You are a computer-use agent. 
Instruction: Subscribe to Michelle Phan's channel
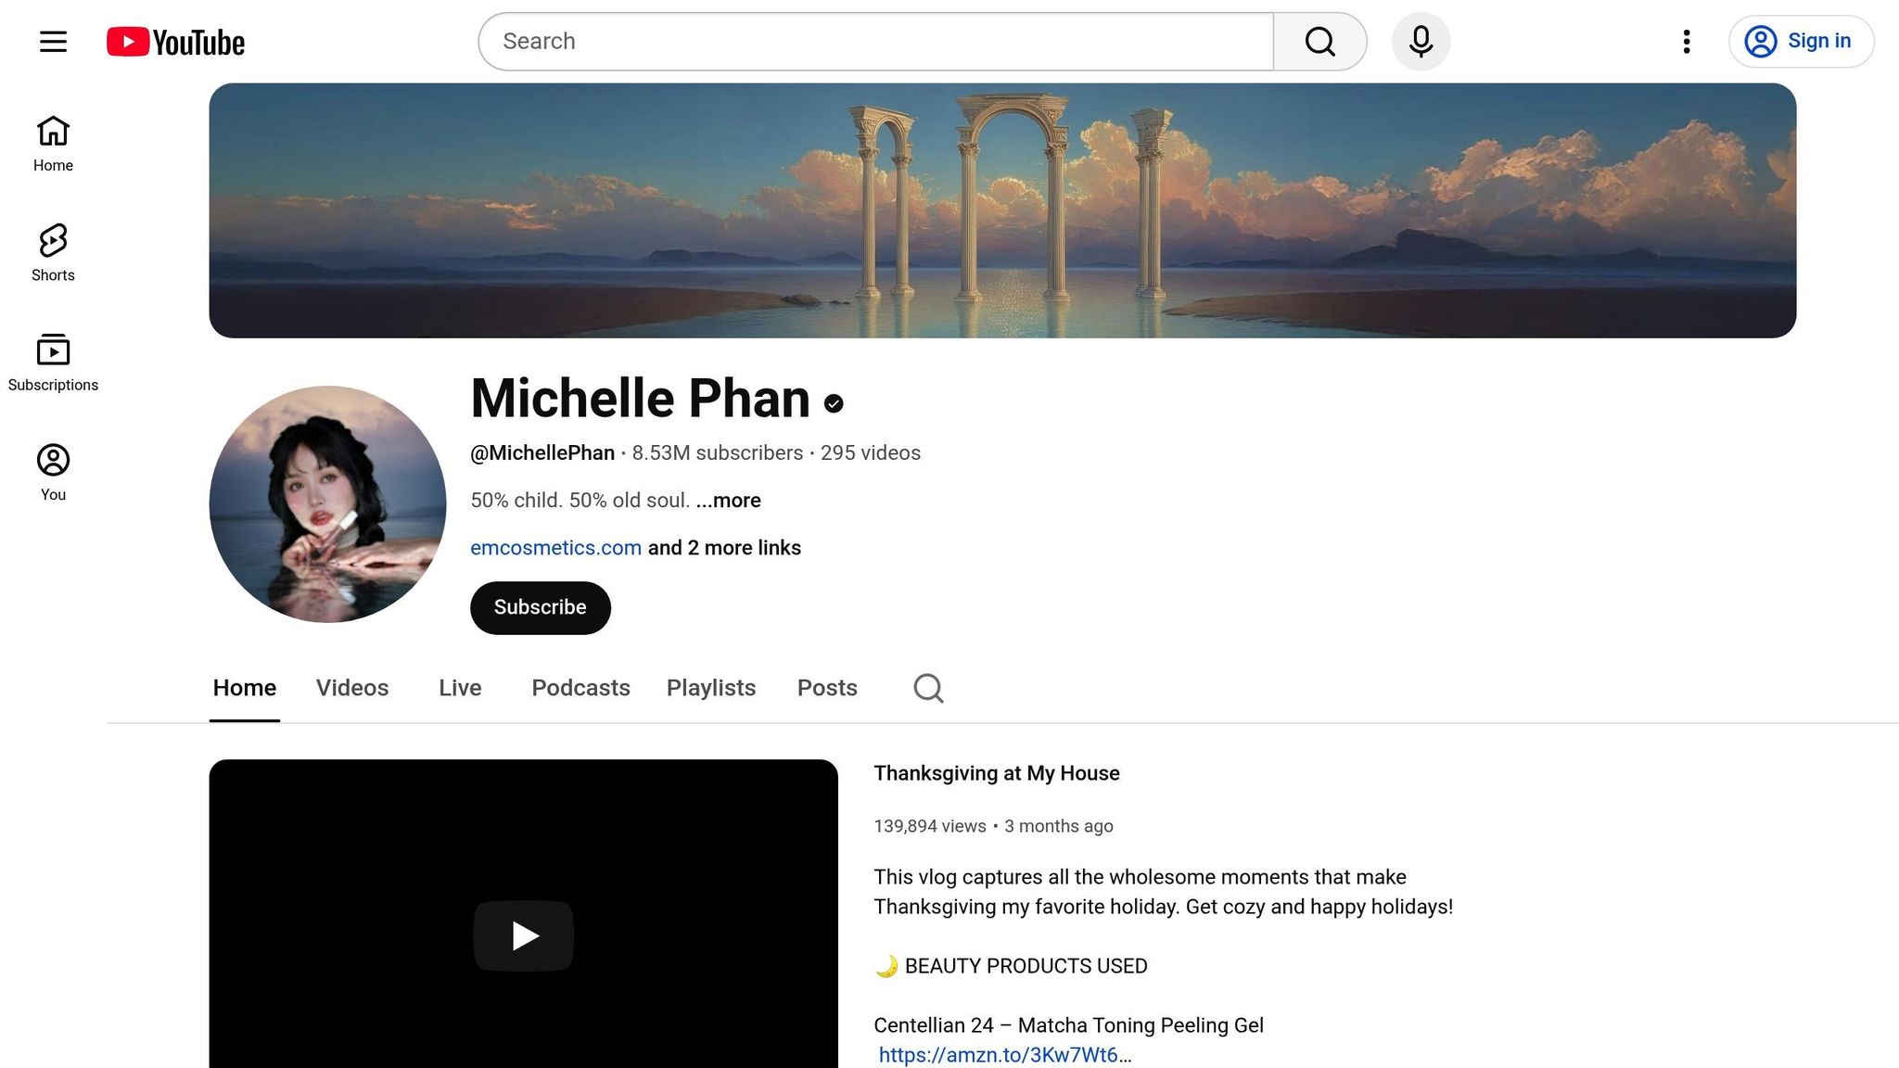[x=540, y=607]
